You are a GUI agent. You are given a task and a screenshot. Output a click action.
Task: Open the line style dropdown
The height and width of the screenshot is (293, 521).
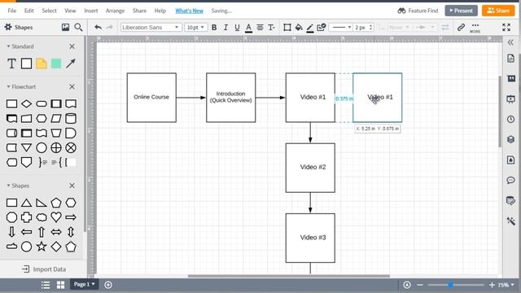point(340,27)
